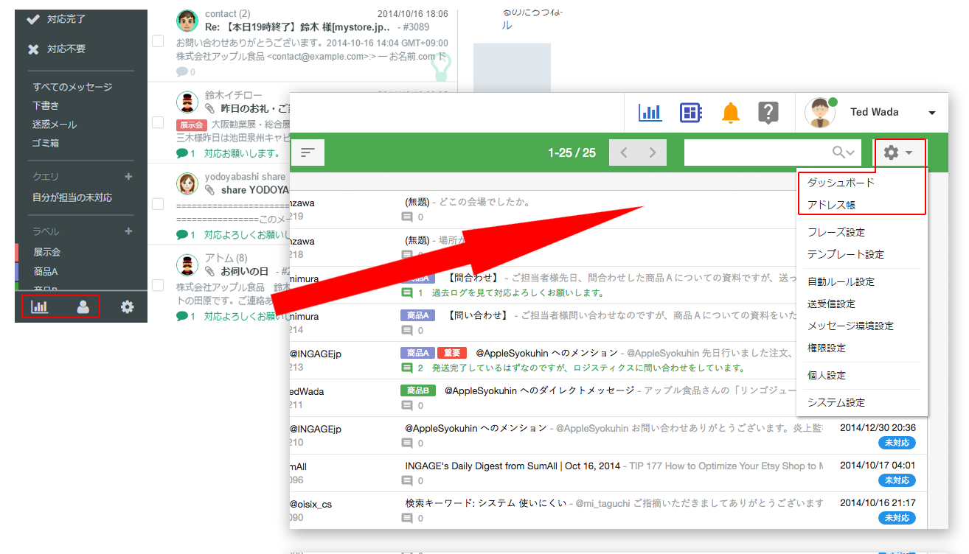Toggle the sidebar with the list filter icon
Image resolution: width=969 pixels, height=554 pixels.
click(308, 152)
